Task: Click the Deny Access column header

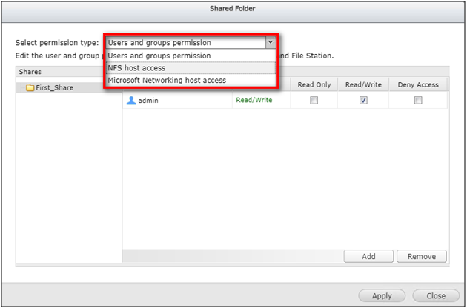Action: click(418, 84)
